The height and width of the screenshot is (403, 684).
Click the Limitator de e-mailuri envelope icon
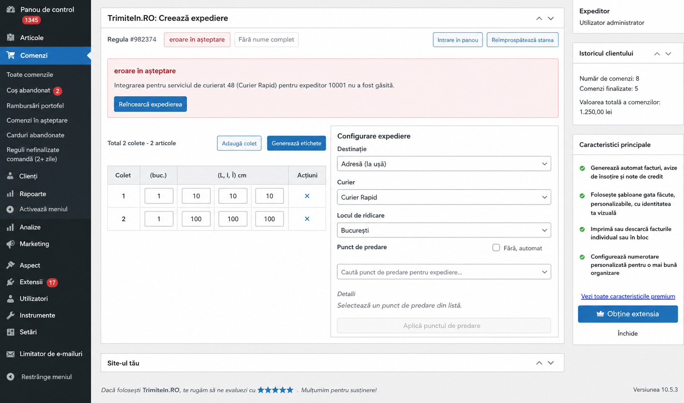(x=10, y=354)
